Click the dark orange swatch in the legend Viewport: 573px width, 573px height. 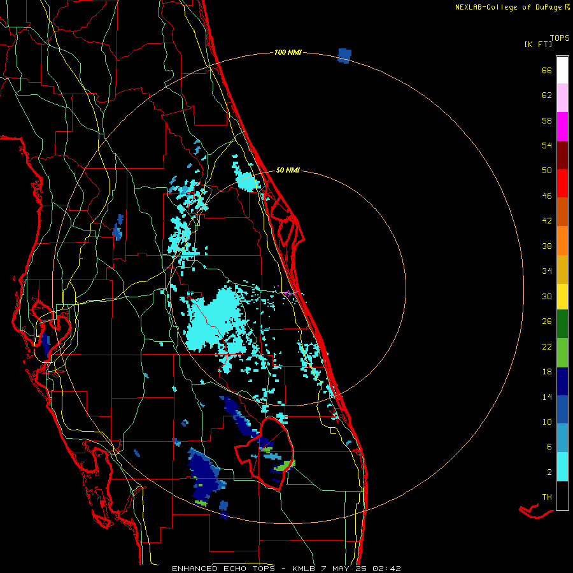click(562, 211)
